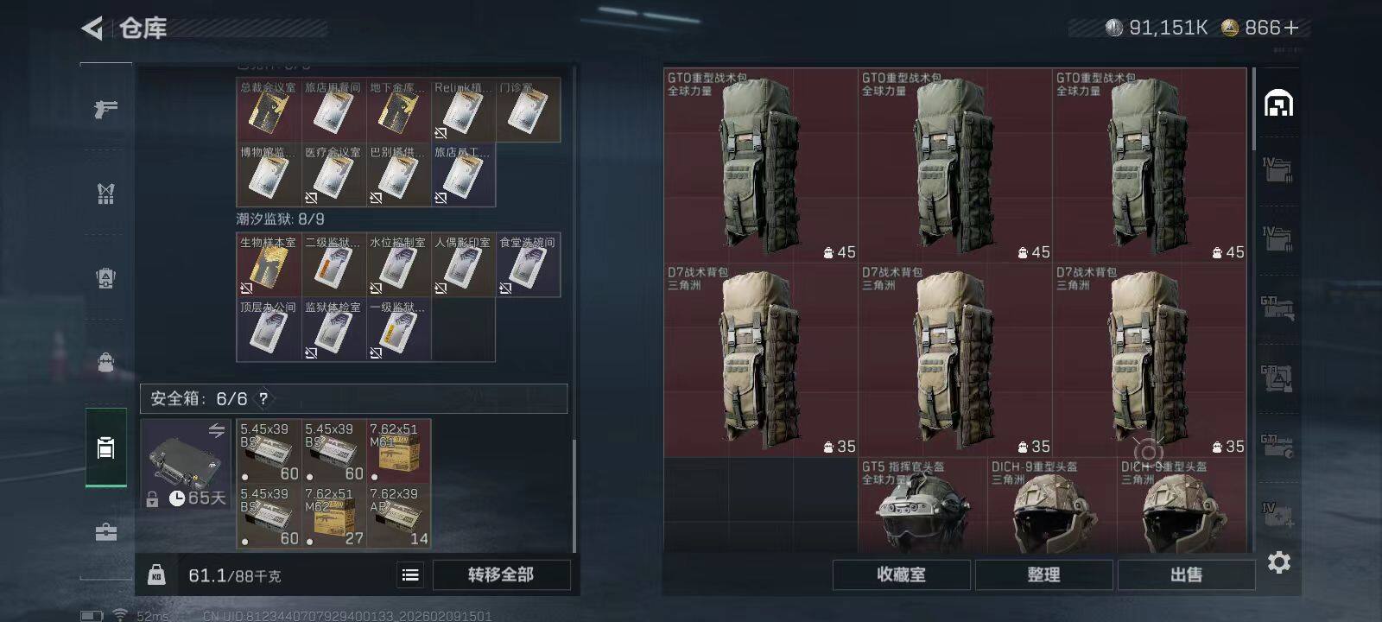Click the stash vertical scrollbar
The width and height of the screenshot is (1382, 622).
pos(1254,108)
